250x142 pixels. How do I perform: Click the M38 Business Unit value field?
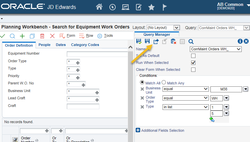click(226, 89)
